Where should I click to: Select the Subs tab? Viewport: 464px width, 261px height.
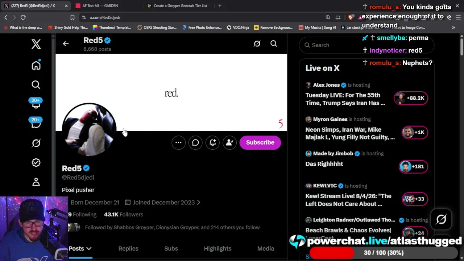click(x=171, y=249)
